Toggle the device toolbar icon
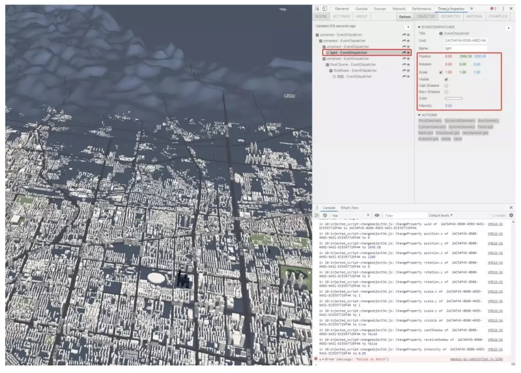 coord(325,9)
